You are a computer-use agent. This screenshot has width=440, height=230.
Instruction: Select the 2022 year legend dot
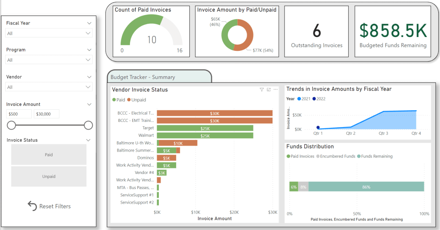[x=314, y=99]
